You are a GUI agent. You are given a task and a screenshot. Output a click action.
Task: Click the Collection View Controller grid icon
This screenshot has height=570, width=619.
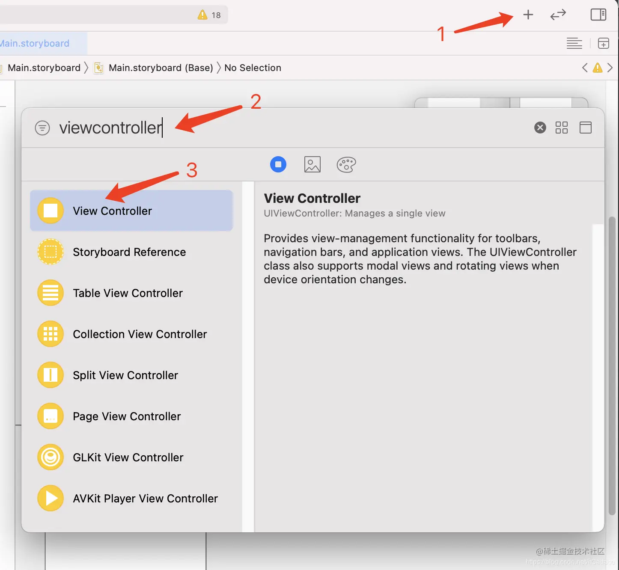tap(51, 334)
